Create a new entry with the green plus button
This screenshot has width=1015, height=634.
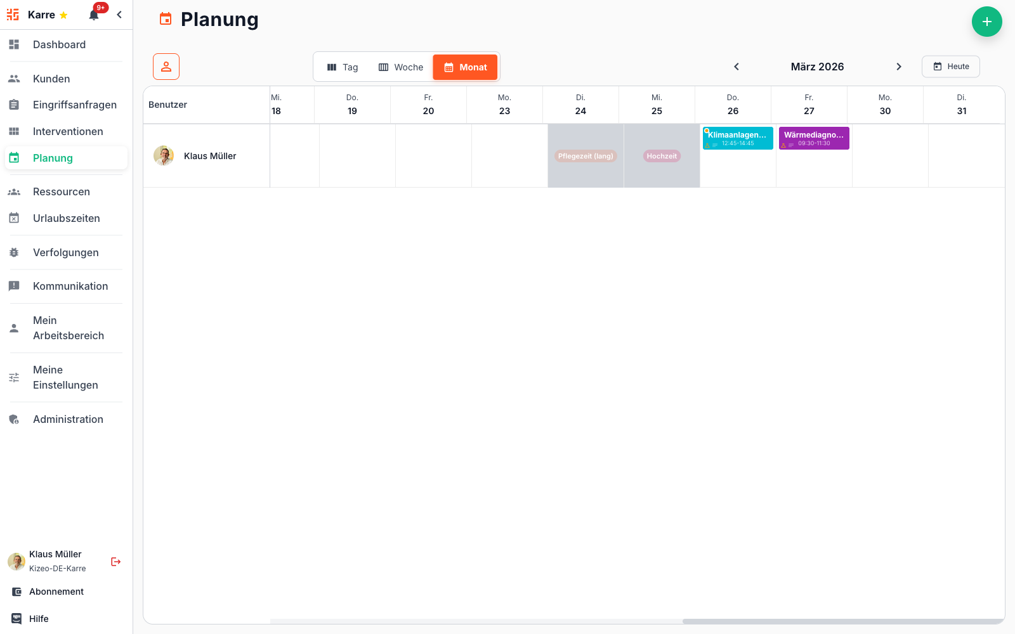[x=987, y=22]
